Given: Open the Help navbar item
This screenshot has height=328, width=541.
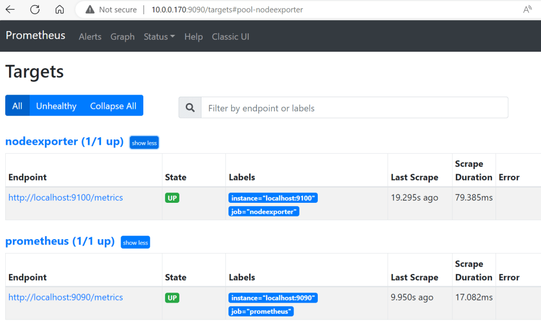Looking at the screenshot, I should pos(194,36).
